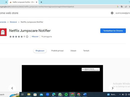
Task: Click the jumpscare notification popup in preview
Action: pyautogui.click(x=91, y=70)
